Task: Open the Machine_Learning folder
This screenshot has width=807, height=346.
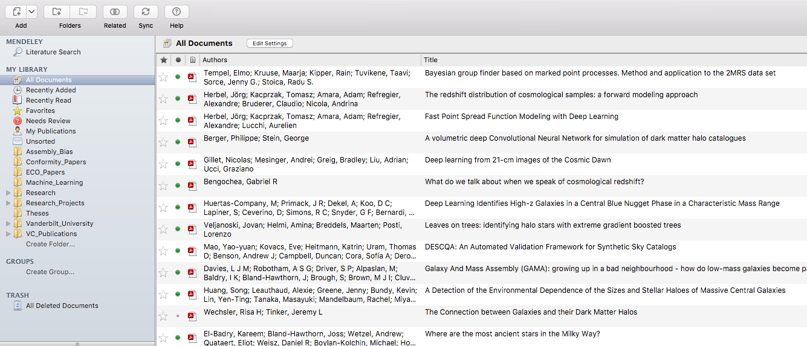Action: pyautogui.click(x=54, y=182)
